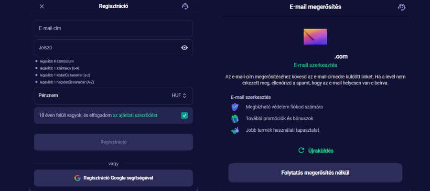Close the Regisztráció dialog with the X icon
The height and width of the screenshot is (191, 430).
(42, 7)
